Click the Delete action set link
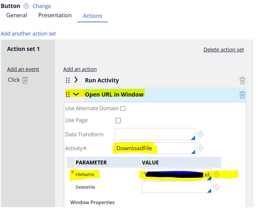The height and width of the screenshot is (208, 258). point(224,49)
